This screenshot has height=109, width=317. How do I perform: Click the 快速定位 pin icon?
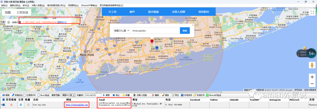click(13, 95)
